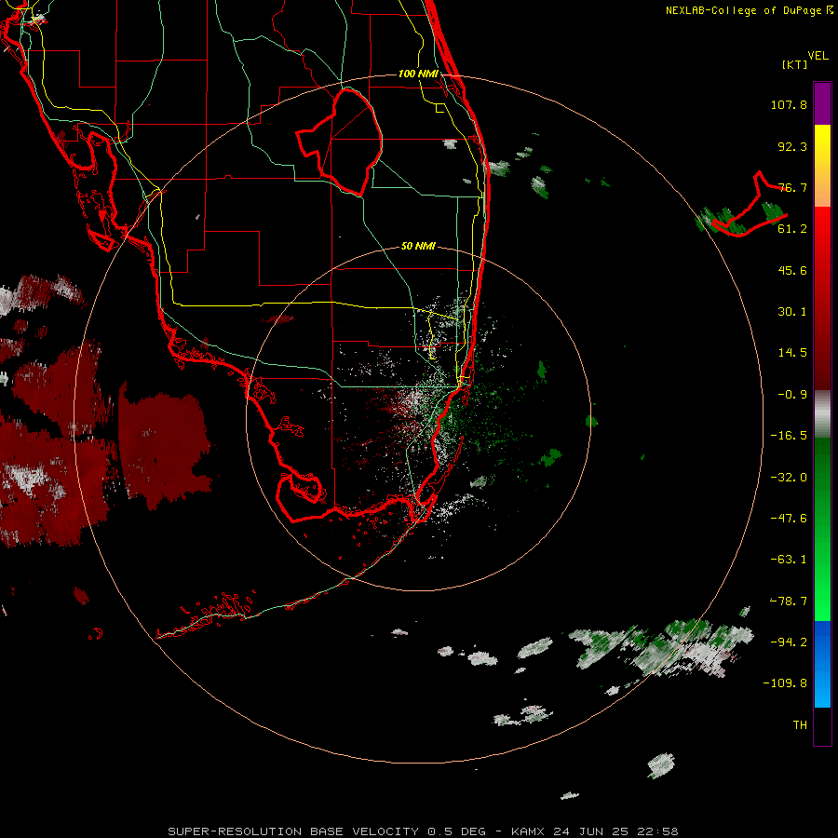Pick the blue segment of color bar
The image size is (838, 838).
click(822, 664)
